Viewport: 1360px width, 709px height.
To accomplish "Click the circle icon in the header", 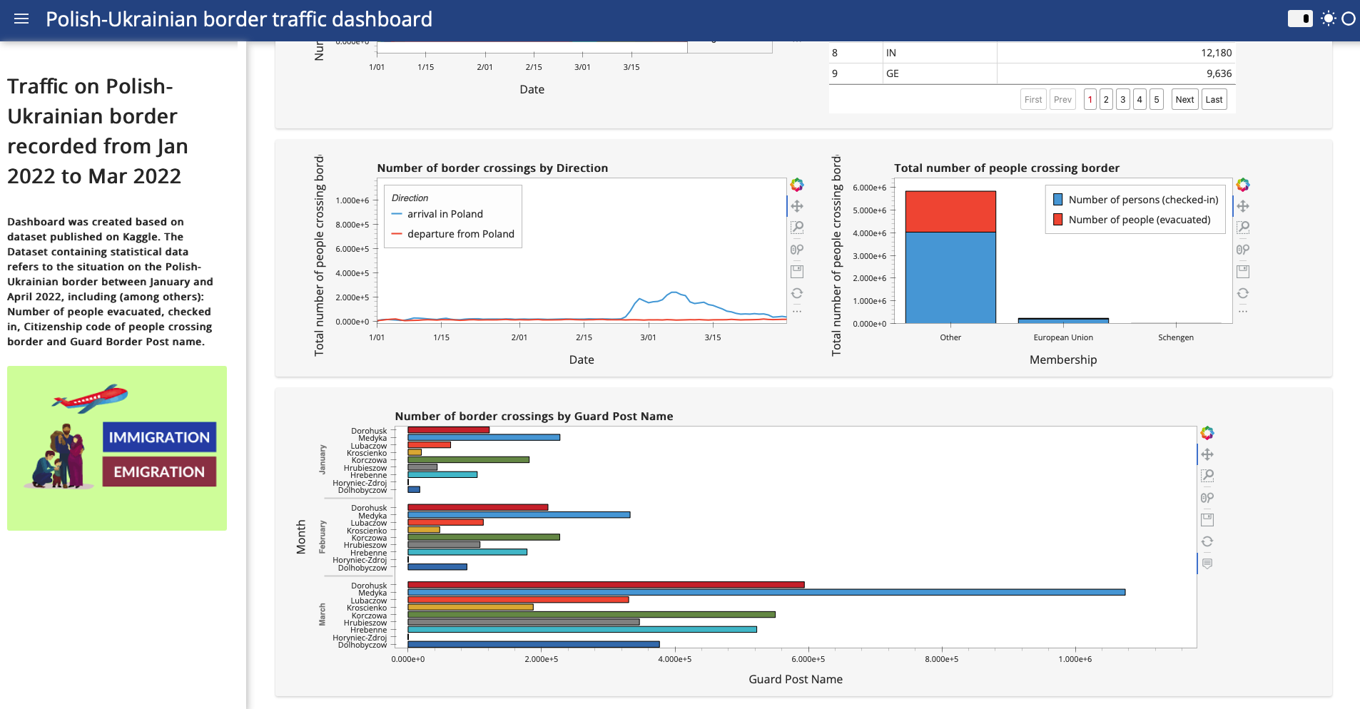I will [x=1350, y=19].
